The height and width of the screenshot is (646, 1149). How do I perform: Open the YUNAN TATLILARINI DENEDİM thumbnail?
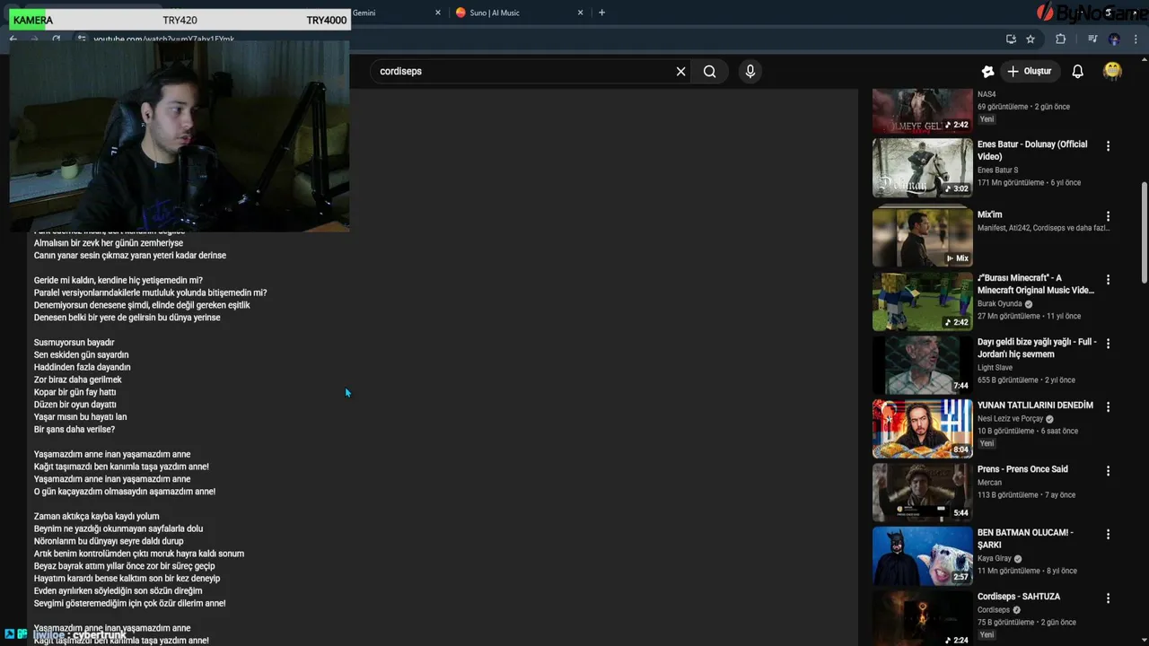922,429
